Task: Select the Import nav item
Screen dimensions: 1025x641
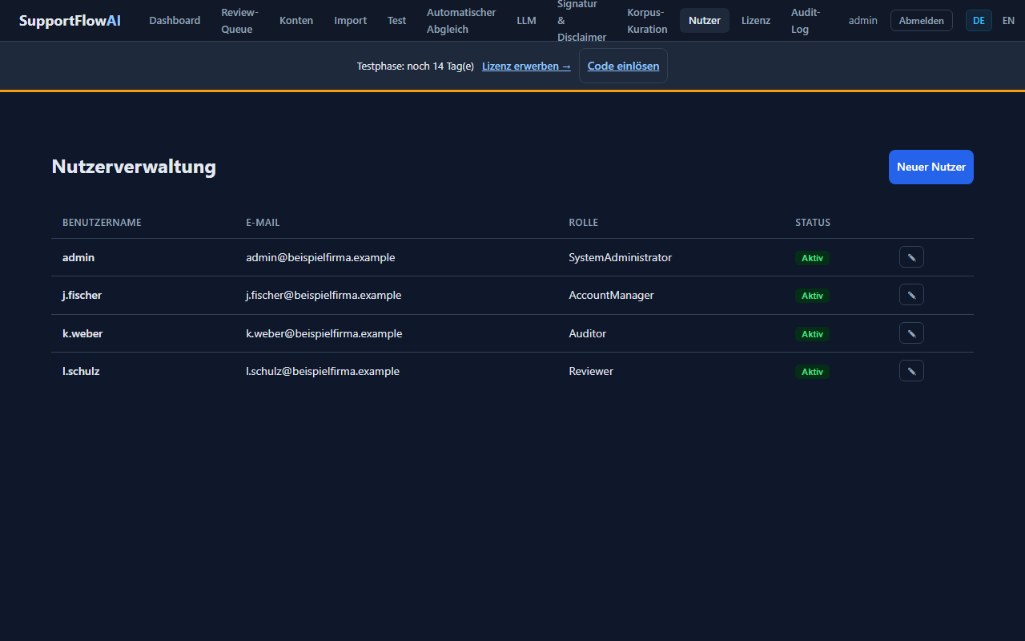Action: coord(351,21)
